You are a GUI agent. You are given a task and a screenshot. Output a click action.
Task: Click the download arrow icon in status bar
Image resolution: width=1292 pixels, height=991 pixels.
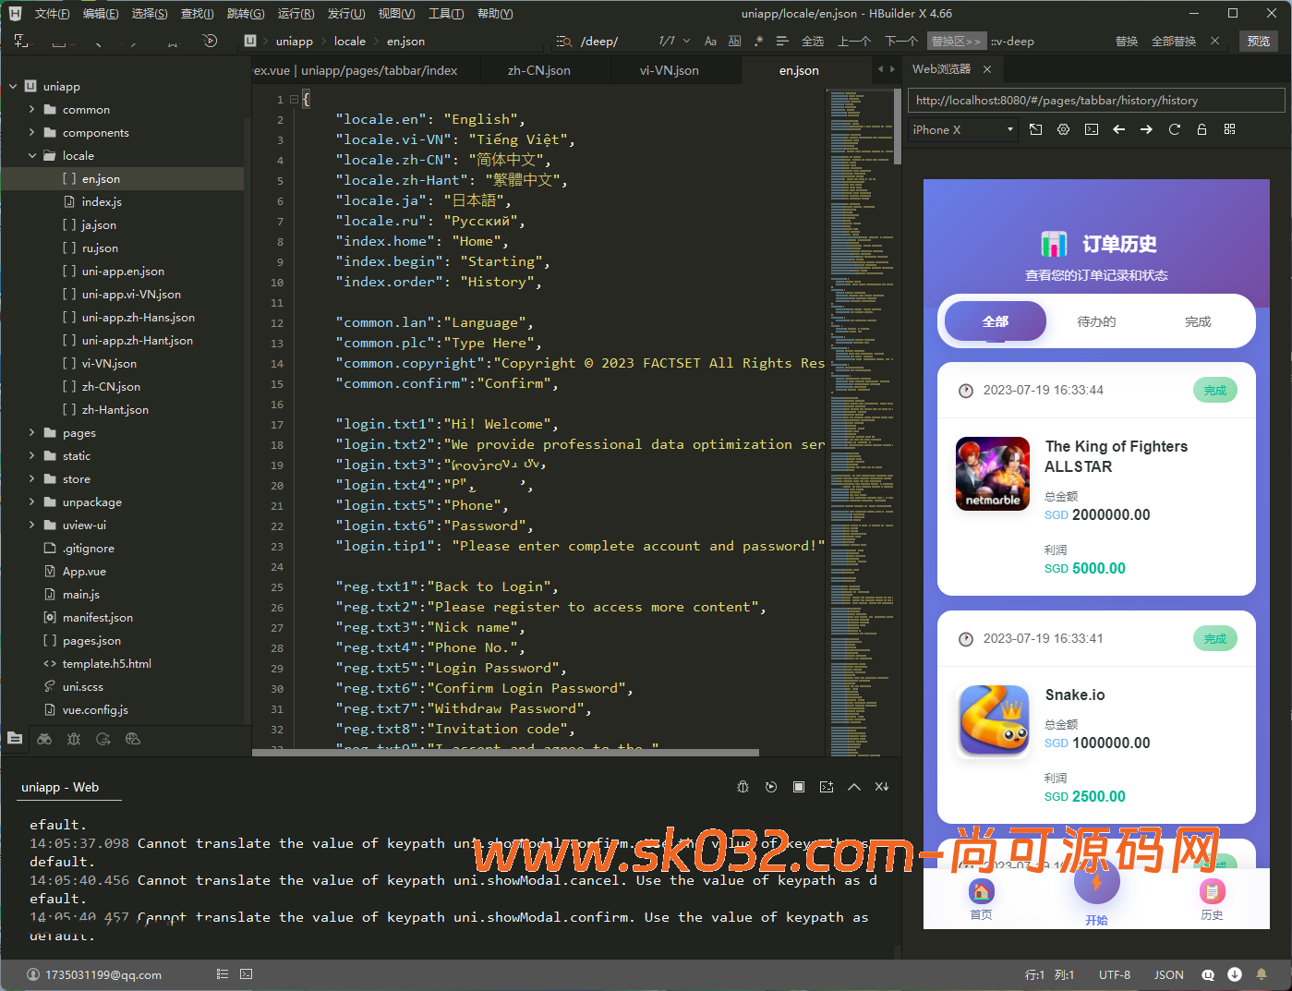coord(1235,974)
